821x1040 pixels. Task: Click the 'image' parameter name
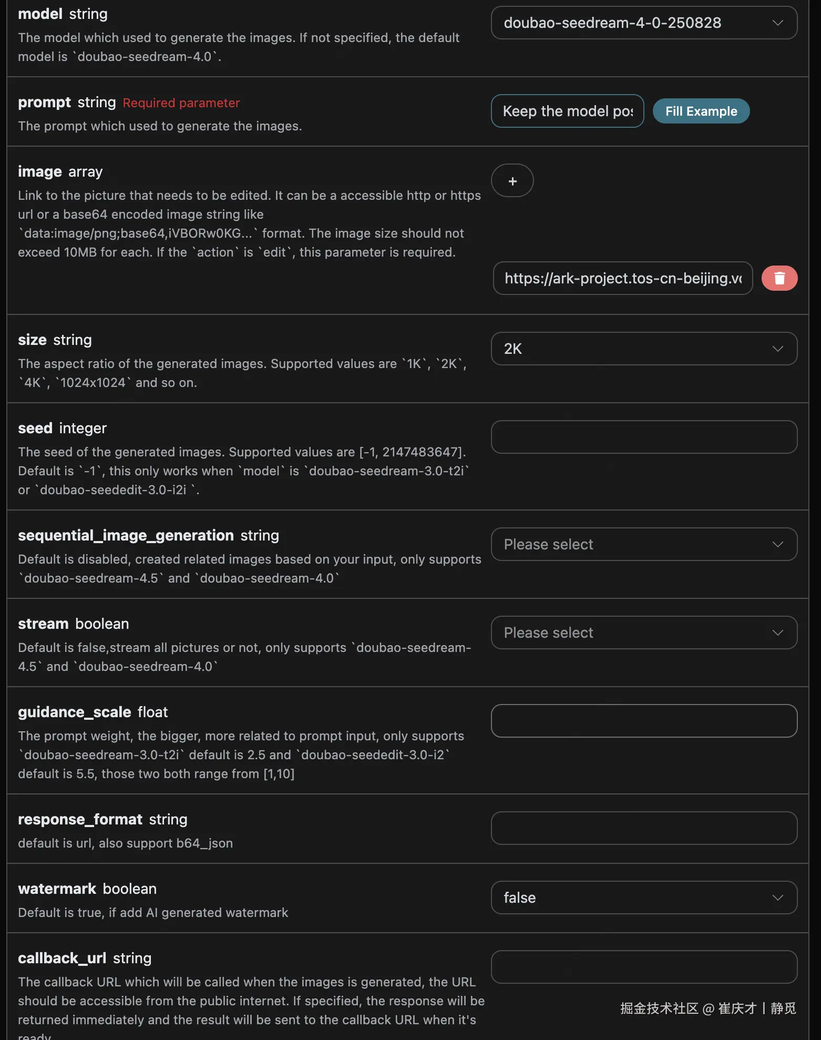pos(40,172)
